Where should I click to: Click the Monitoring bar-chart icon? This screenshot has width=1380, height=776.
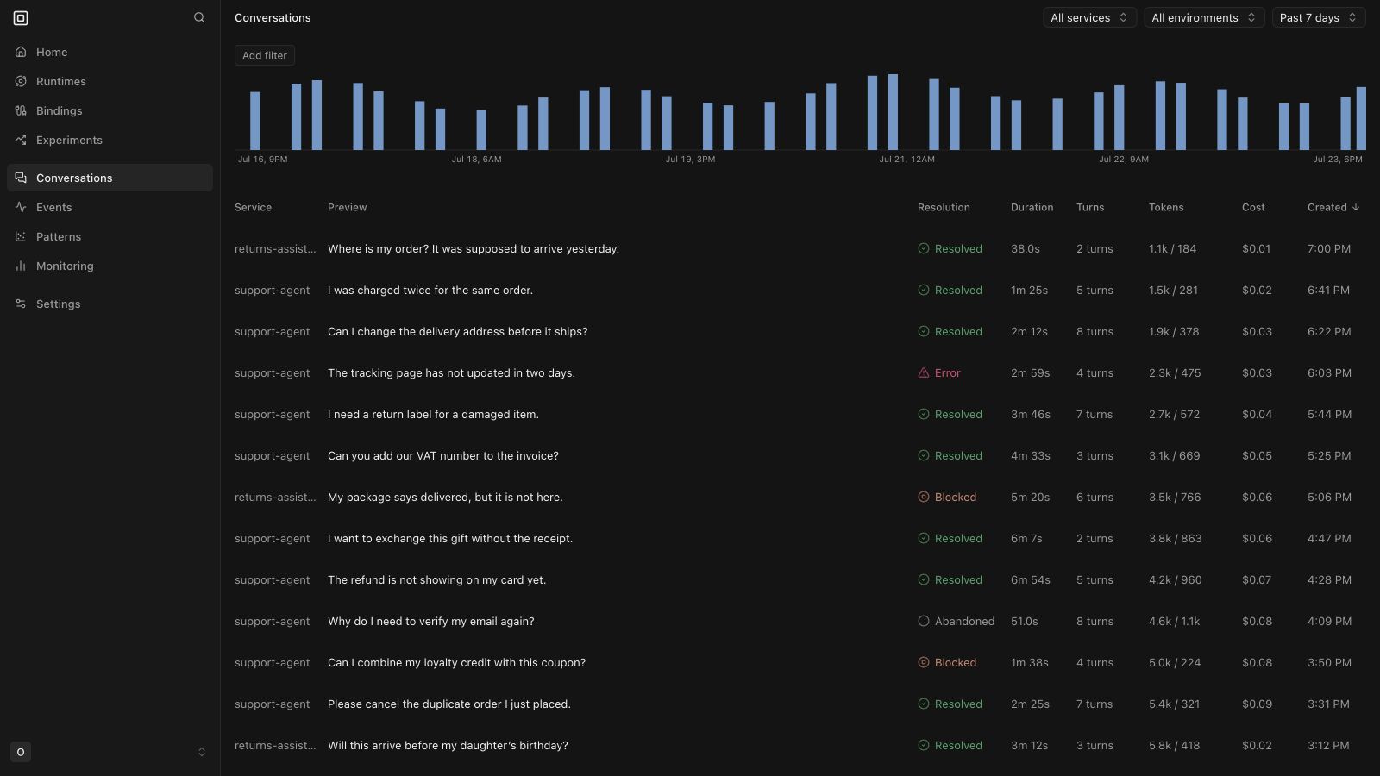coord(21,266)
